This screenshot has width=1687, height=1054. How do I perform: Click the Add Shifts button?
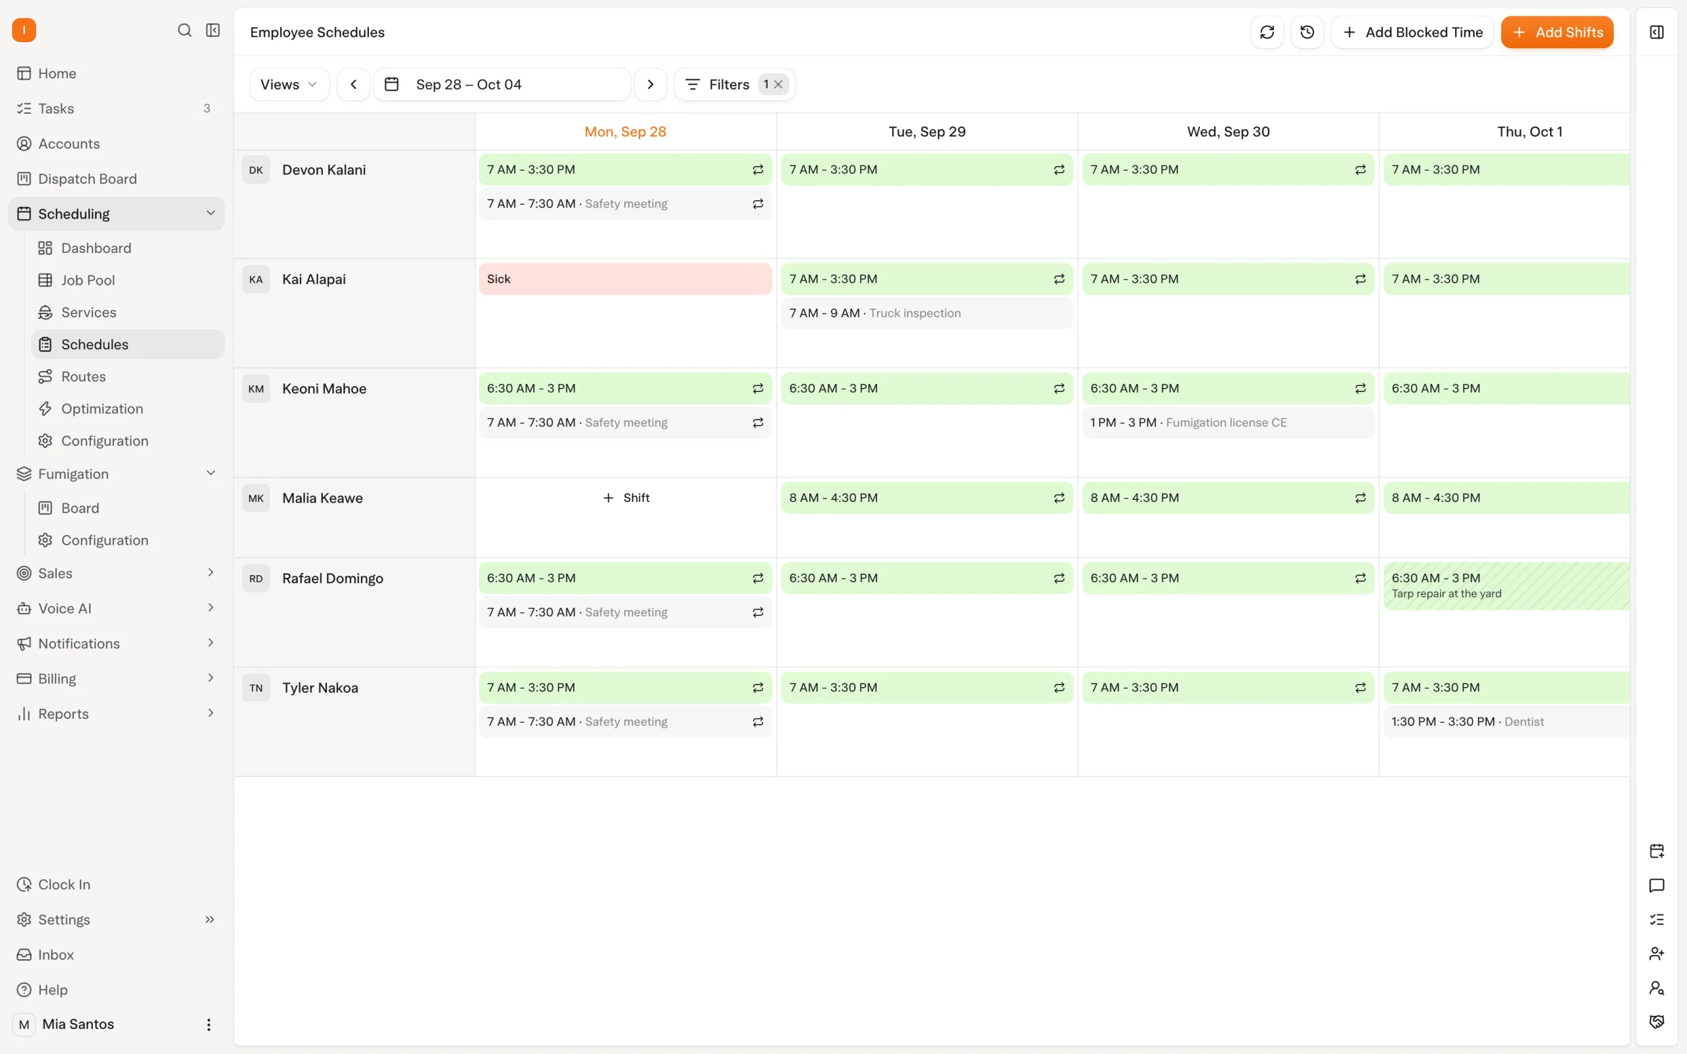[1557, 32]
